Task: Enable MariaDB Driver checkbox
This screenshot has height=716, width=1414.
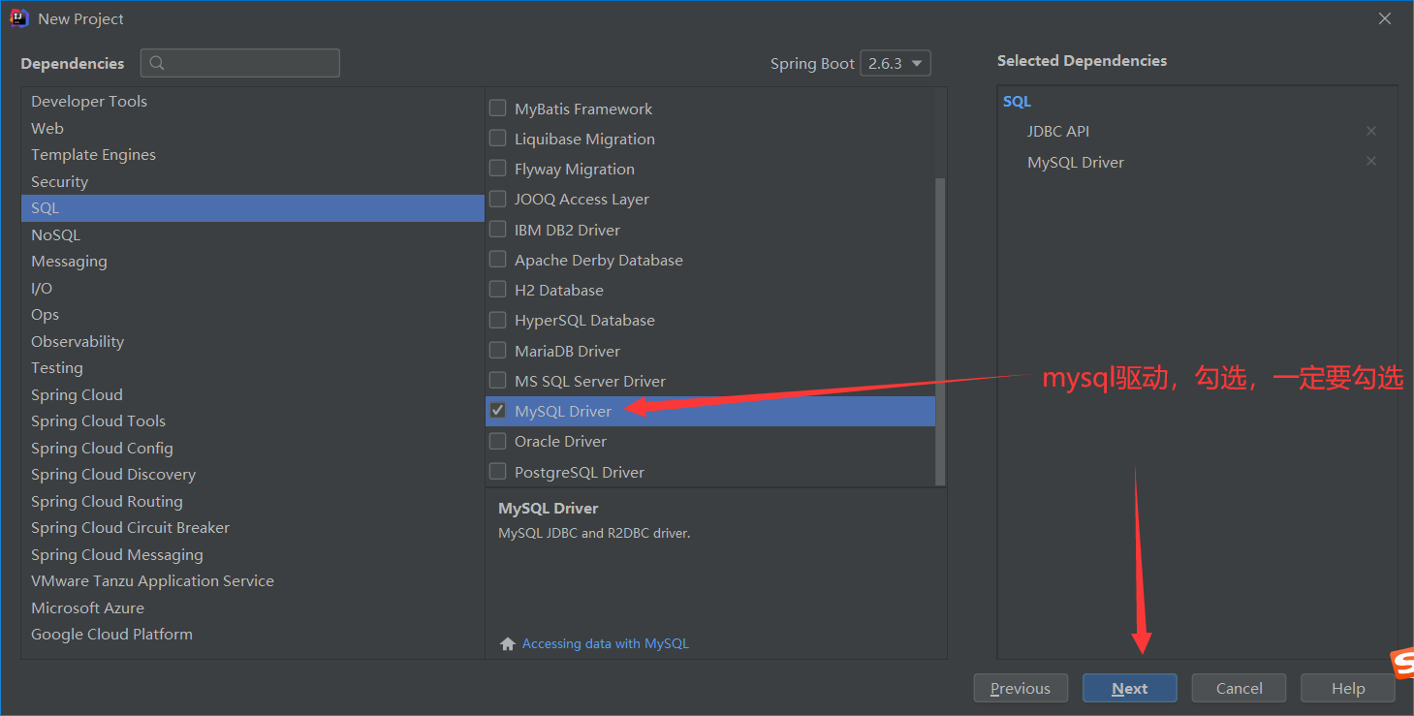Action: [498, 351]
